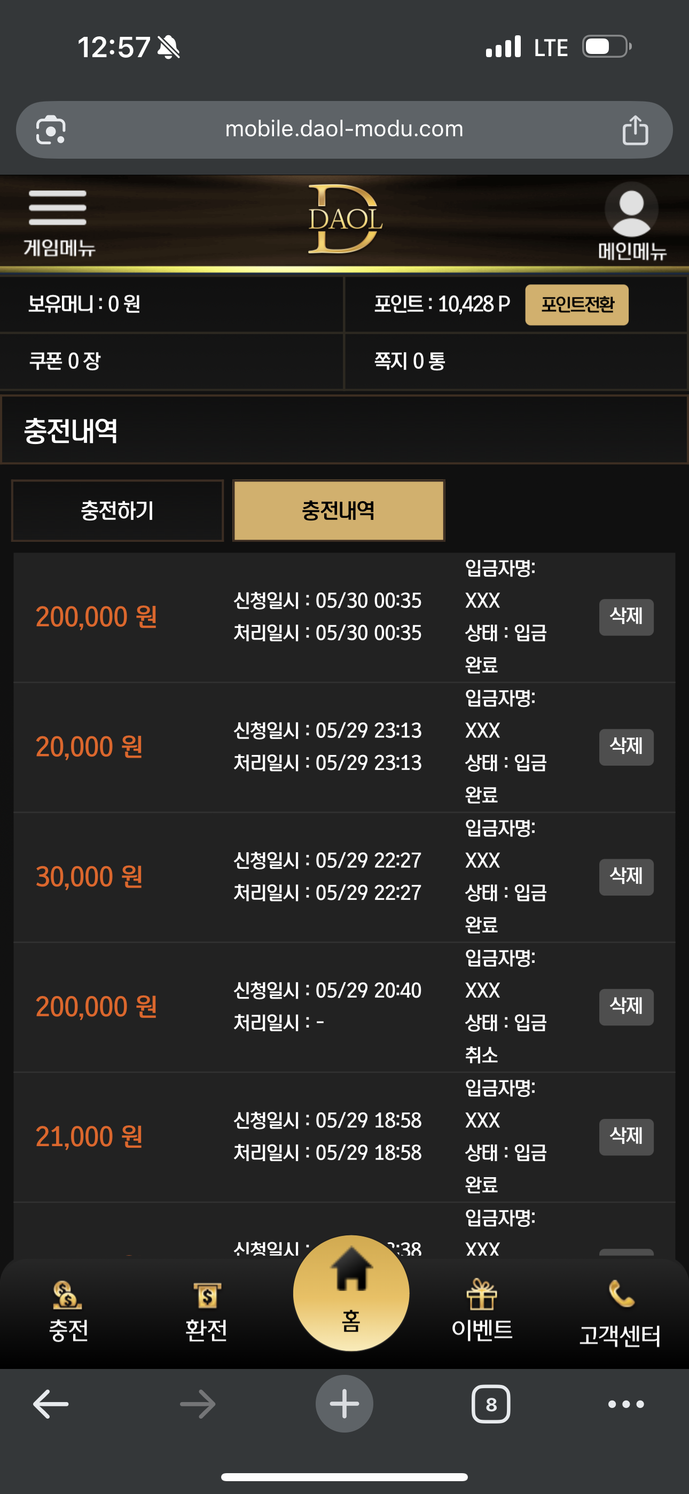Tap the DAOL logo
This screenshot has height=1494, width=689.
pos(344,219)
